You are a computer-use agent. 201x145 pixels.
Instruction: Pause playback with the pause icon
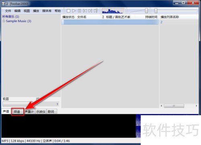pyautogui.click(x=79, y=11)
